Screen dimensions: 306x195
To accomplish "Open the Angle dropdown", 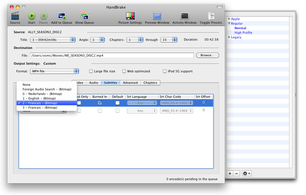I will pyautogui.click(x=98, y=40).
